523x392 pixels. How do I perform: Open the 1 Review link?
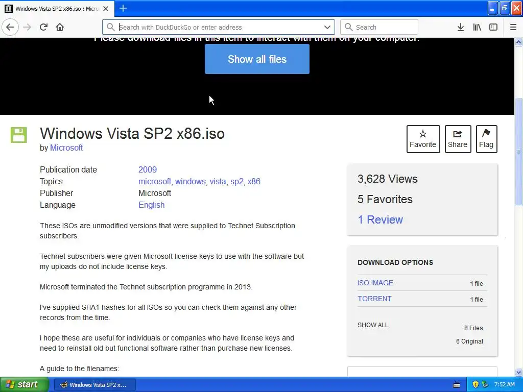[x=380, y=219]
